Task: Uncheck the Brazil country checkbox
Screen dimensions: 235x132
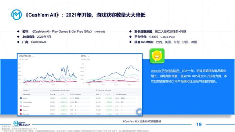Action: [21, 98]
